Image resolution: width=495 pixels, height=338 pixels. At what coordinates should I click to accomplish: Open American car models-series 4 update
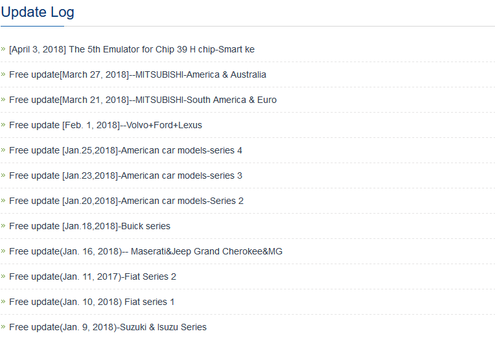[x=126, y=150]
